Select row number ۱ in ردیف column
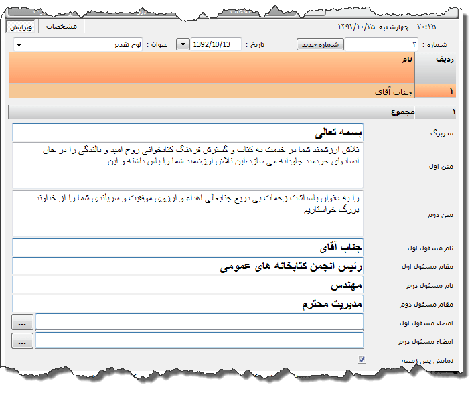474x395 pixels. pyautogui.click(x=435, y=91)
